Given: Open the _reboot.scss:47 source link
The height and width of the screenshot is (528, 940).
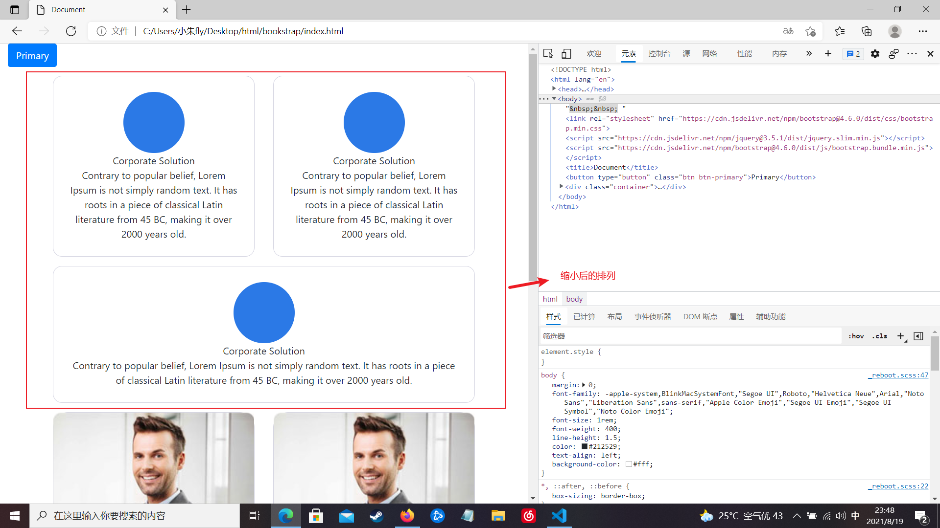Looking at the screenshot, I should [899, 375].
